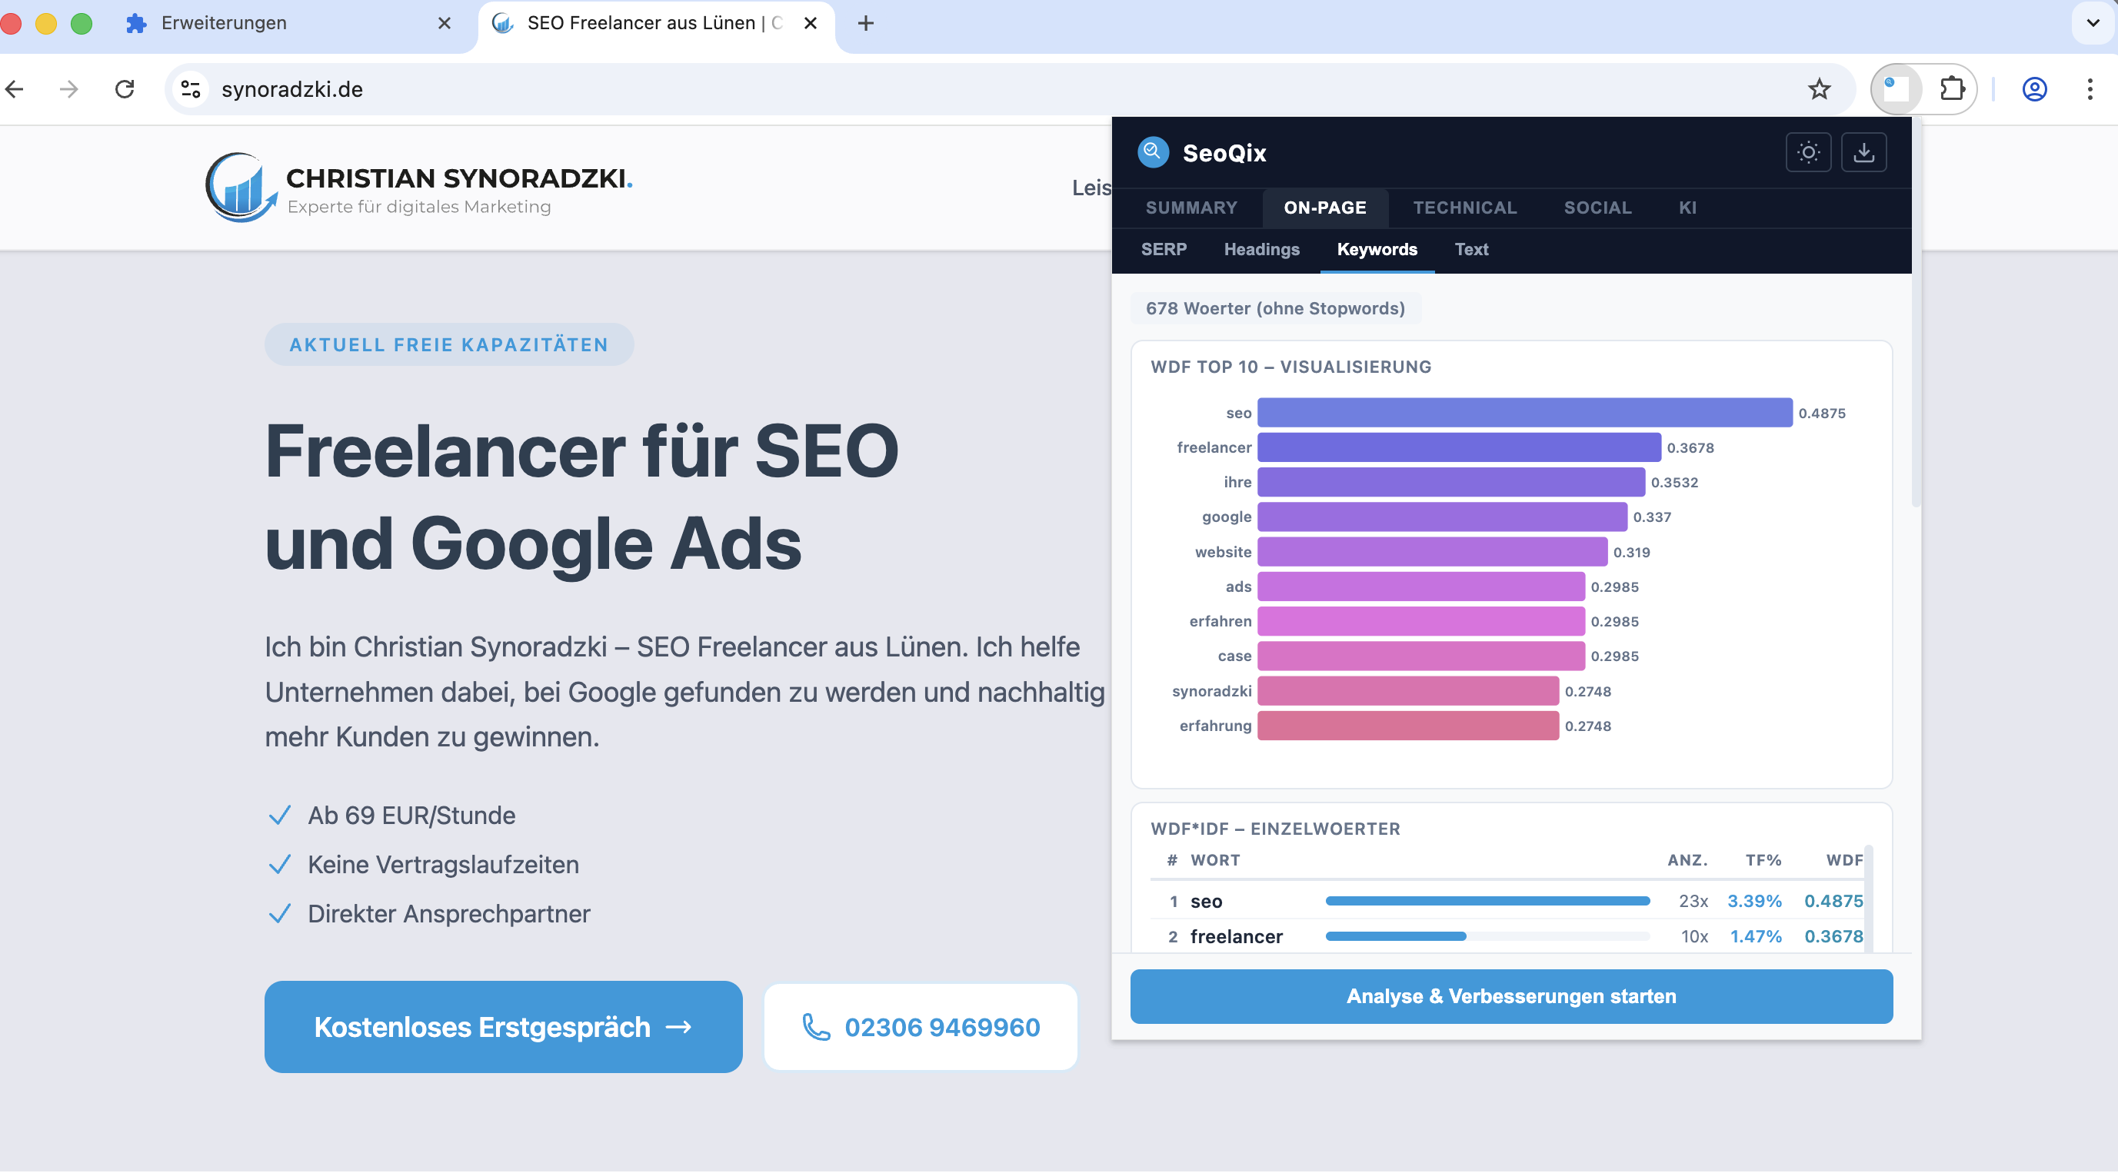Open site settings icon in the address bar
The image size is (2118, 1173).
190,88
